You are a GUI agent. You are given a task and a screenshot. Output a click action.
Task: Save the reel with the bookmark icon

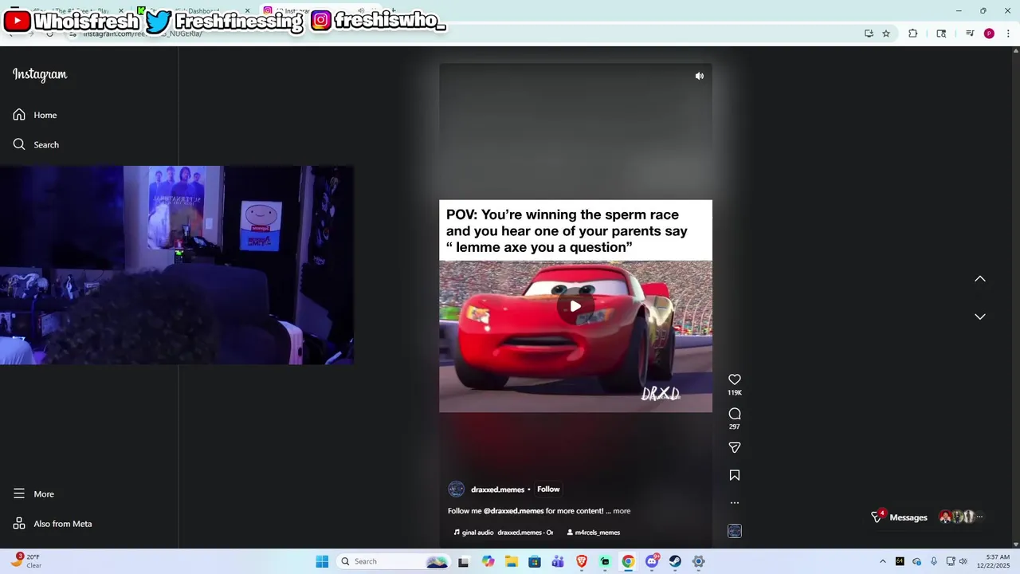(735, 475)
